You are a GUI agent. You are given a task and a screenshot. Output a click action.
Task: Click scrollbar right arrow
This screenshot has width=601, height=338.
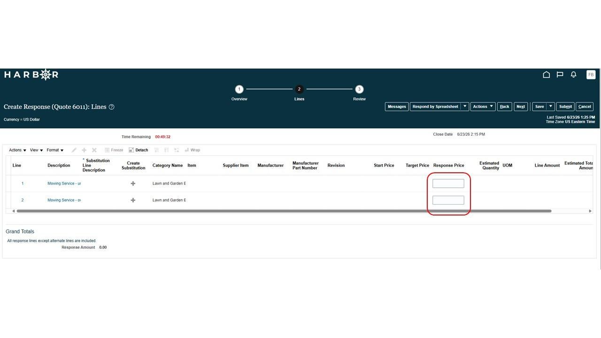[x=590, y=211]
